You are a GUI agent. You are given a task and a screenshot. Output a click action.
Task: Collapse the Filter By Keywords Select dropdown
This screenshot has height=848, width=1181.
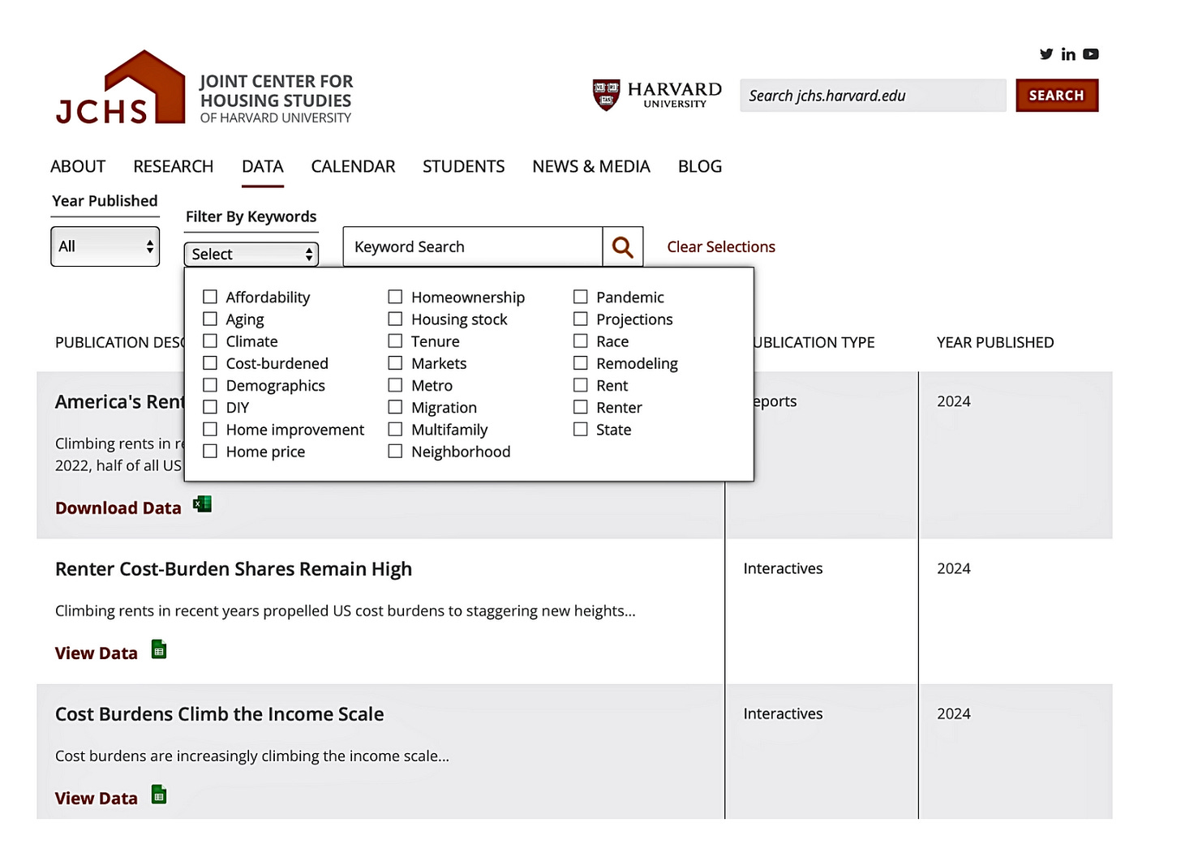251,254
